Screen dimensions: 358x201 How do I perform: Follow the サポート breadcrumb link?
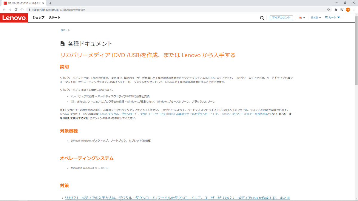(65, 30)
